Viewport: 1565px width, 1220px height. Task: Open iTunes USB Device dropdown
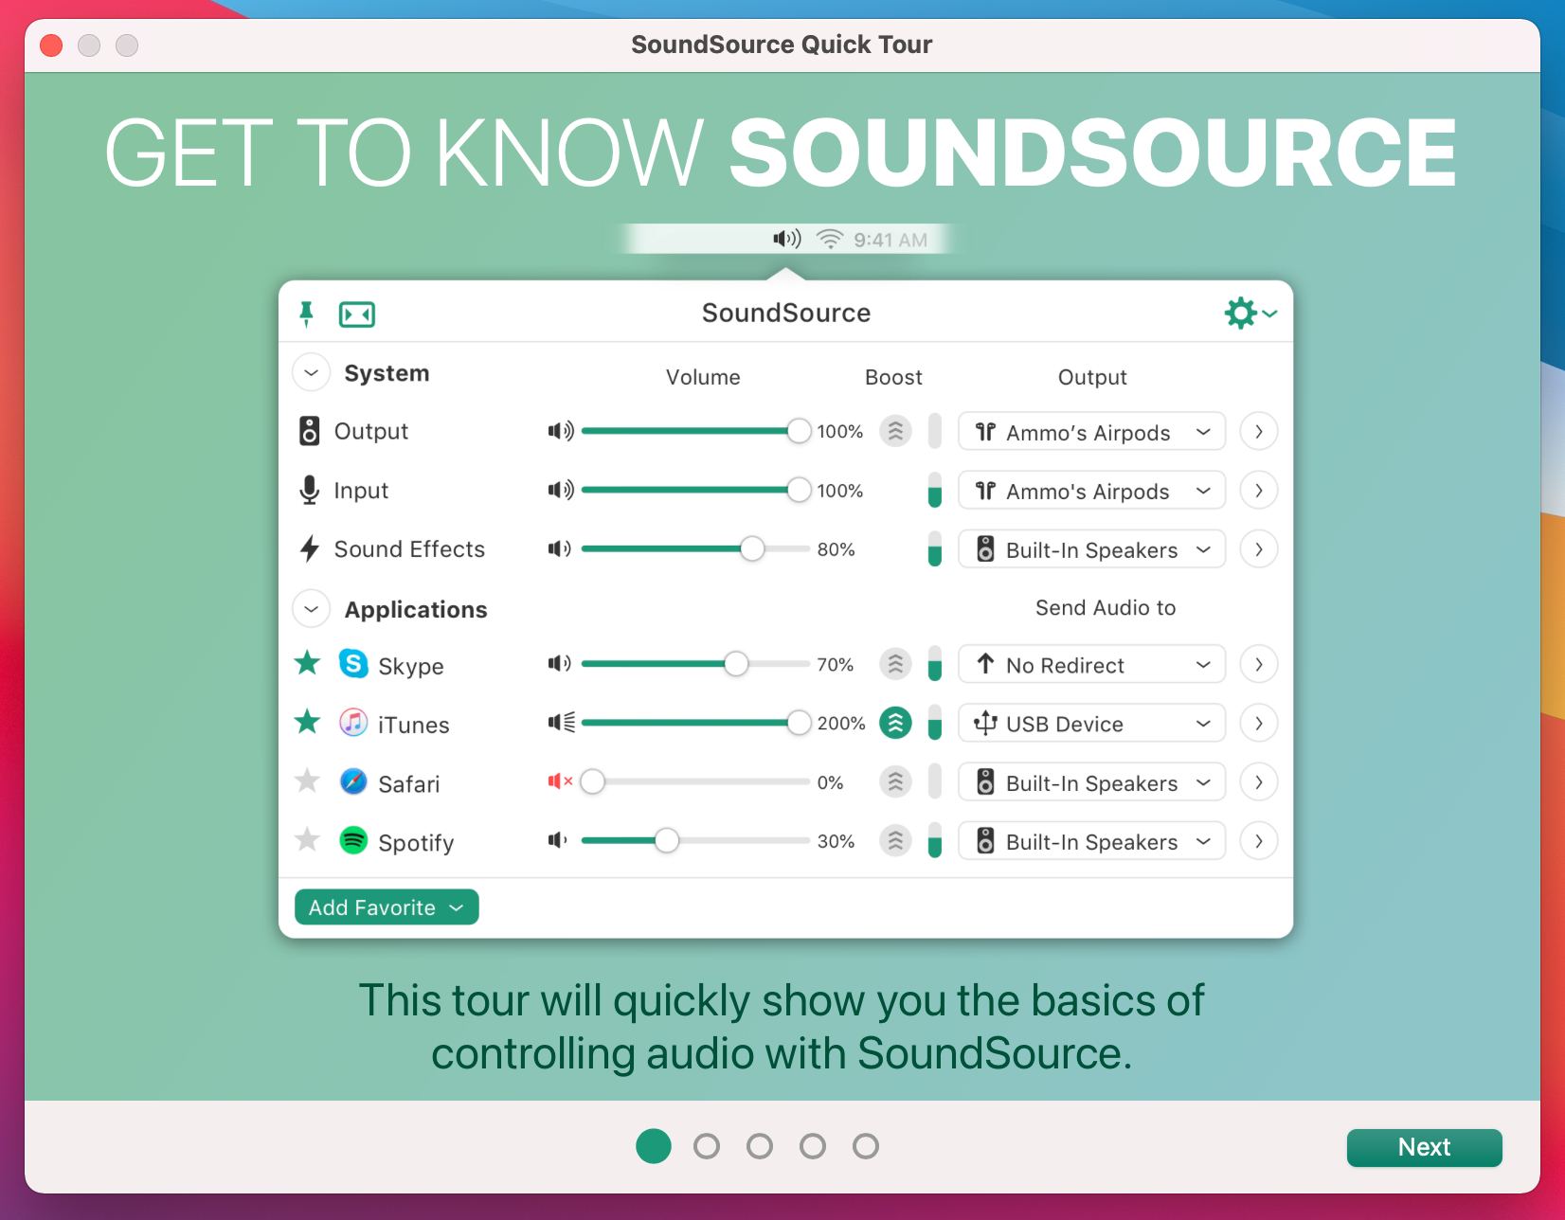(1092, 723)
